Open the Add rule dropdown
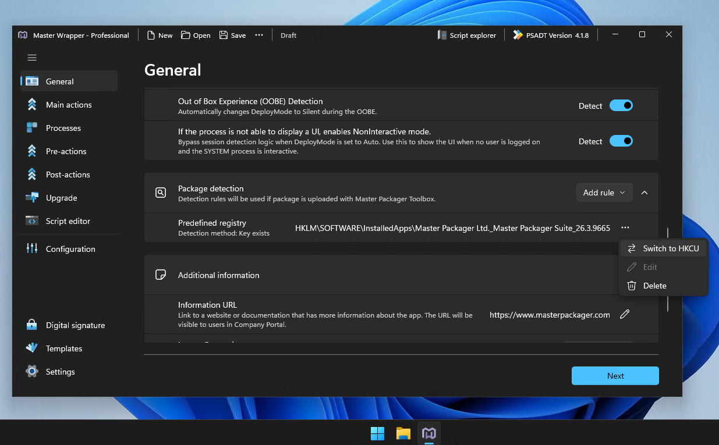This screenshot has height=445, width=719. (x=604, y=193)
